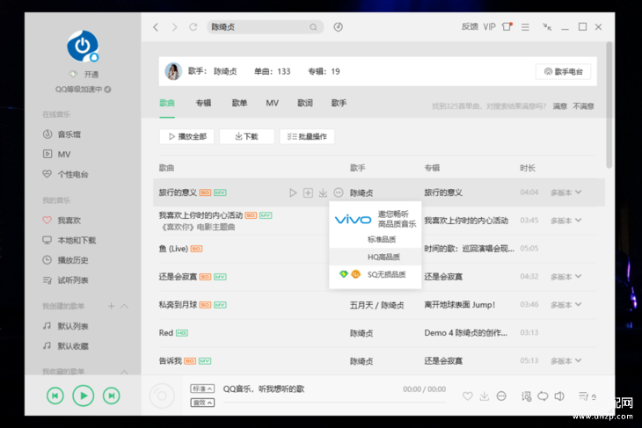Create a new playlist with plus icon
The image size is (642, 428).
[x=111, y=306]
